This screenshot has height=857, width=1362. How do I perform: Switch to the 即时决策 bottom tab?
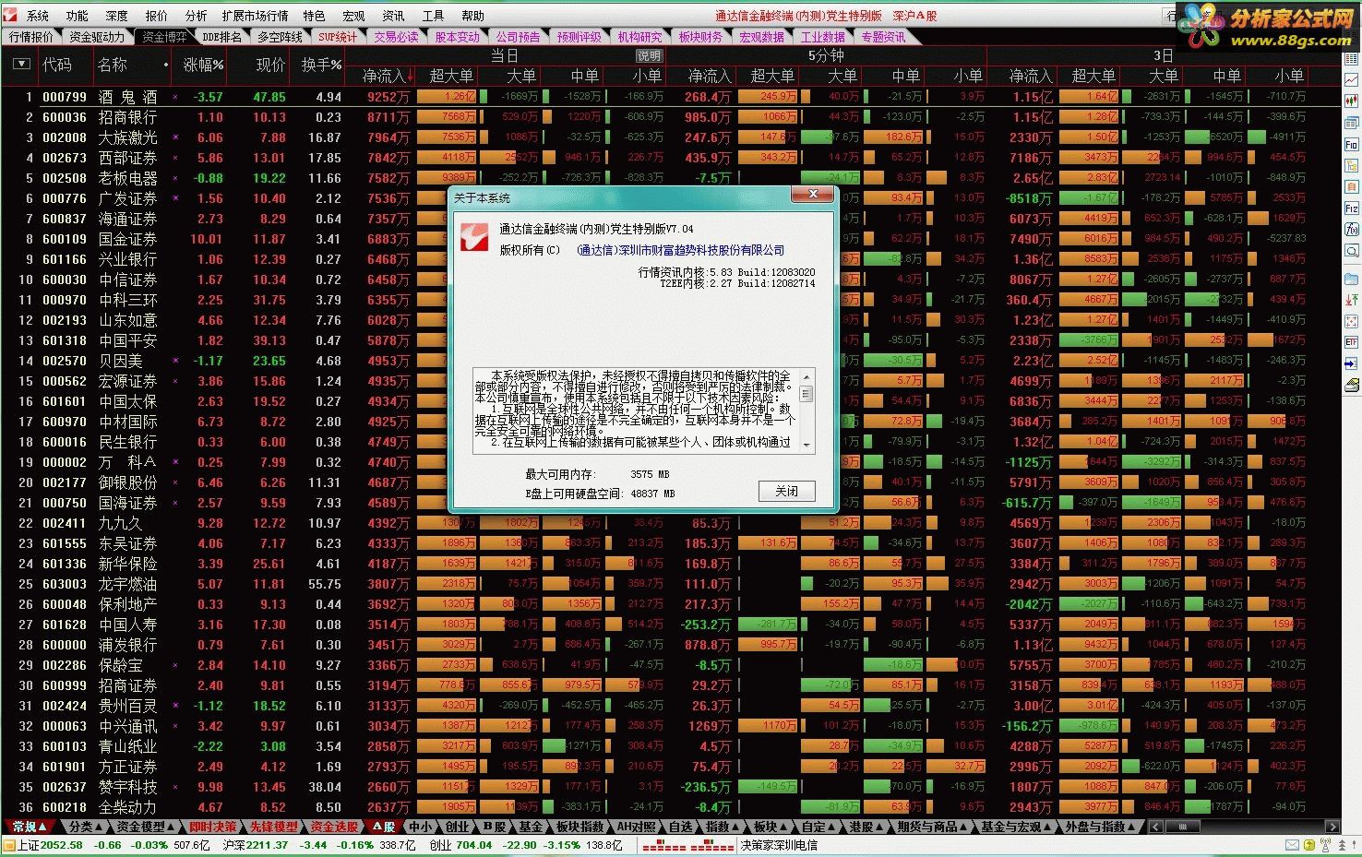(x=212, y=827)
